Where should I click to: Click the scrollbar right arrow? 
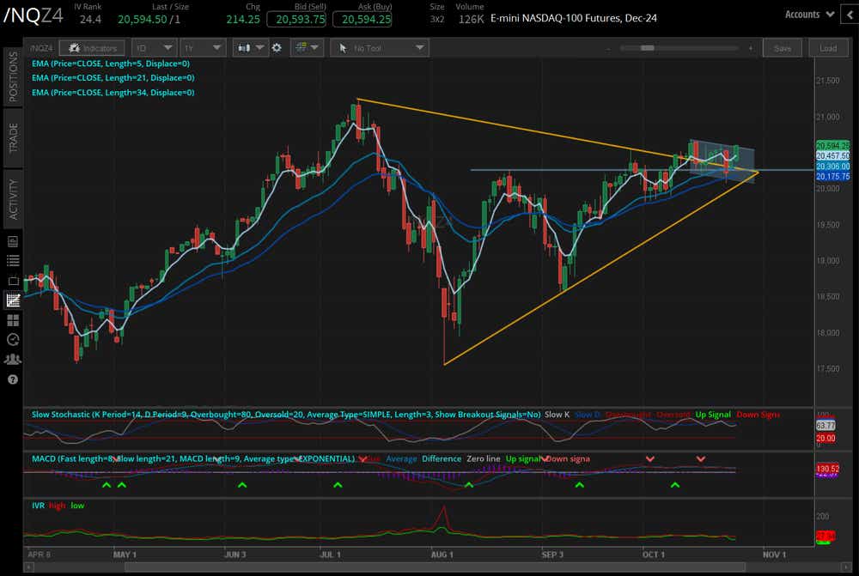[848, 567]
